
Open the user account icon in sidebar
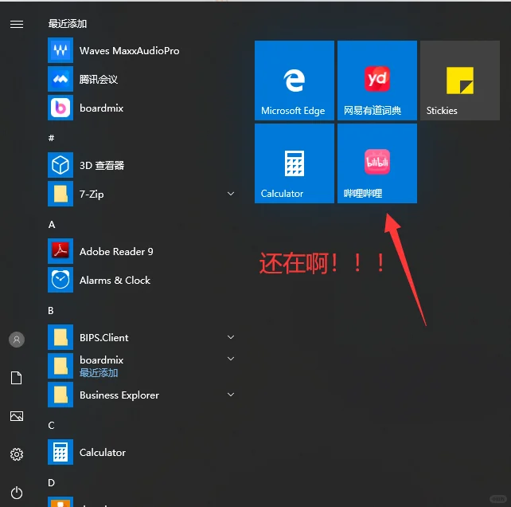coord(17,340)
